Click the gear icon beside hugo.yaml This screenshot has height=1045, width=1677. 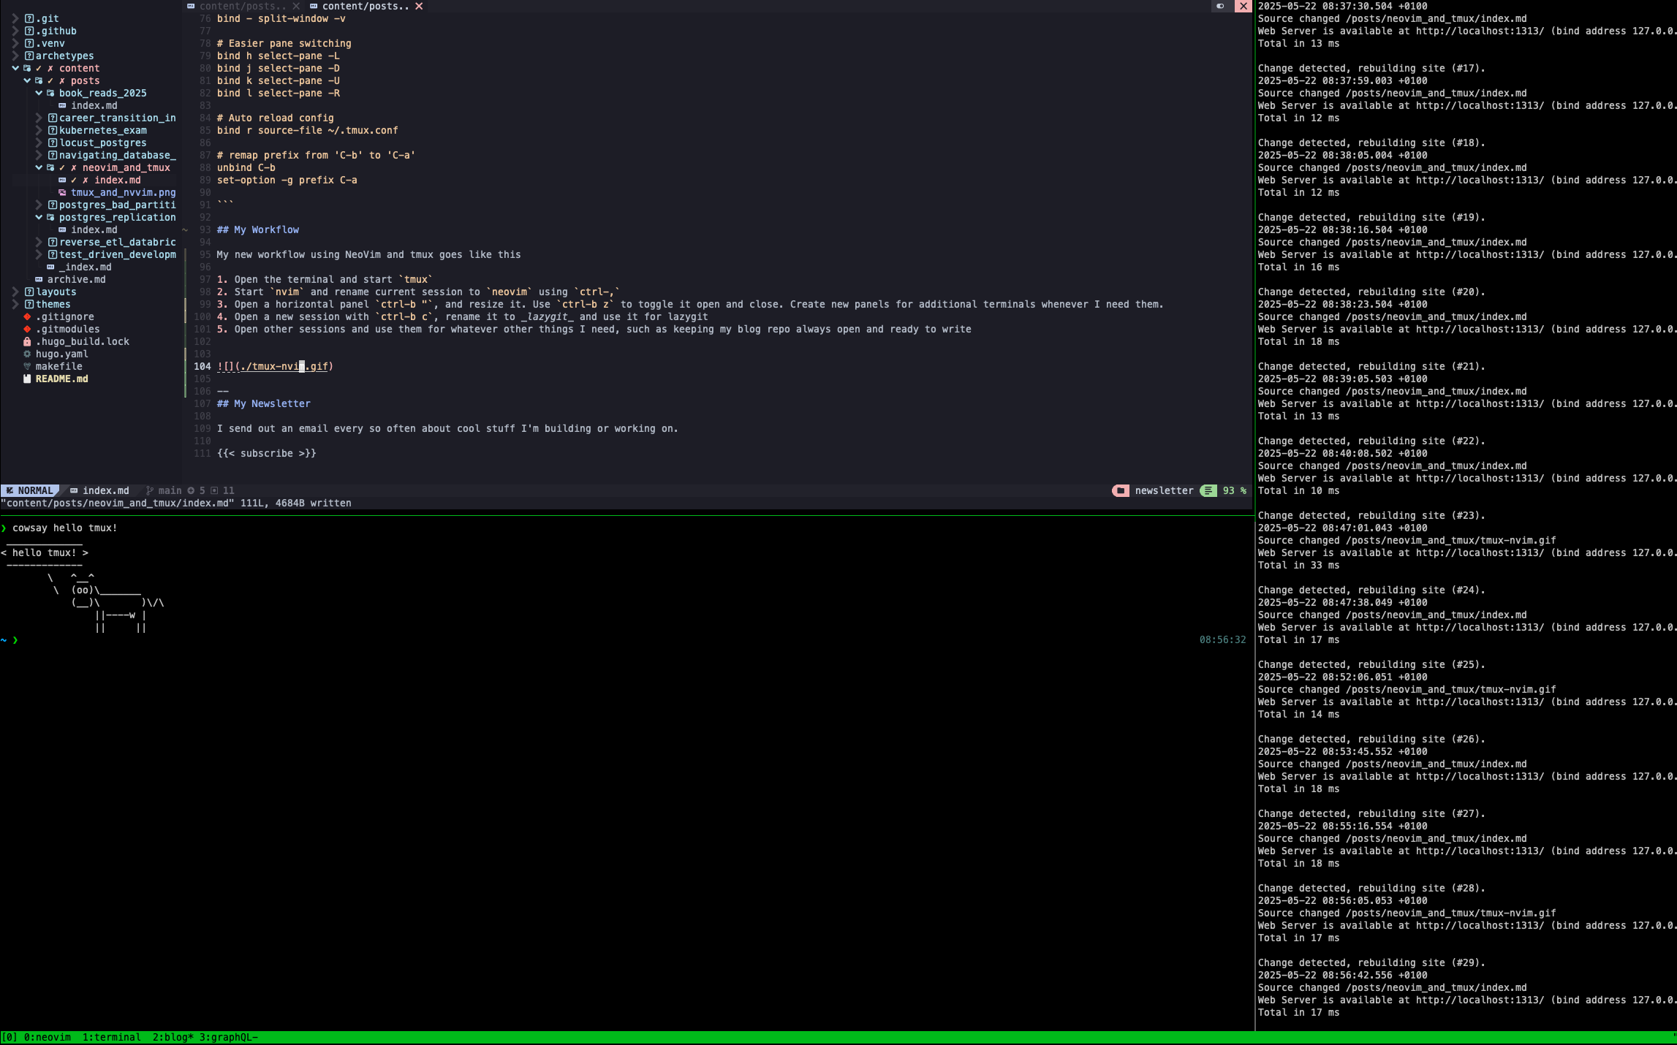point(27,354)
